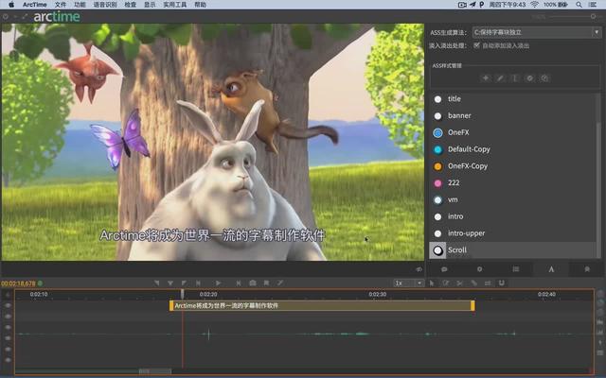Select the intro-upper style radio button

coord(437,233)
